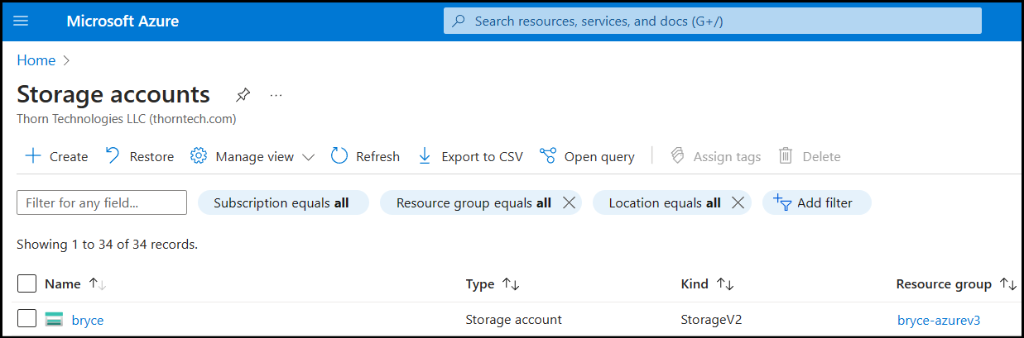Click the sort arrows beside Name
Image resolution: width=1024 pixels, height=338 pixels.
coord(98,283)
